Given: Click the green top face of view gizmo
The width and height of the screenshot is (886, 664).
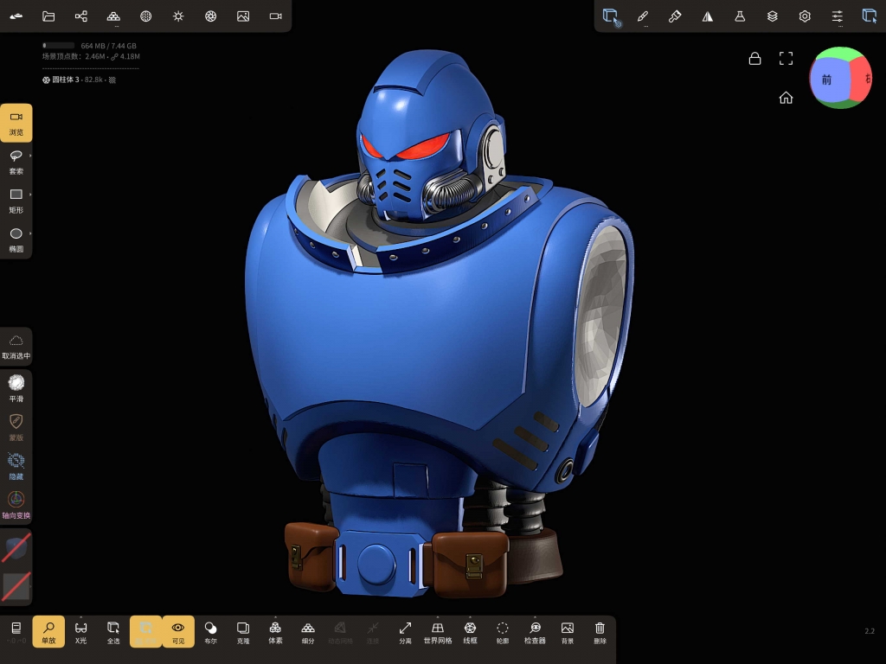Looking at the screenshot, I should (x=841, y=53).
